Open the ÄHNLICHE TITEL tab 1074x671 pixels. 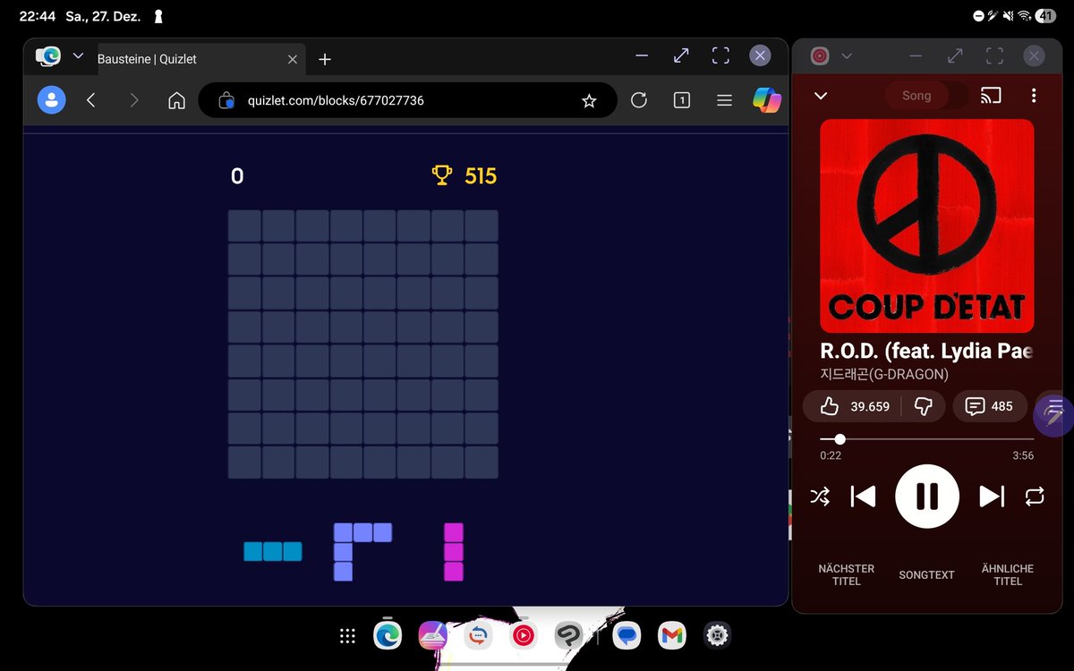(1007, 574)
